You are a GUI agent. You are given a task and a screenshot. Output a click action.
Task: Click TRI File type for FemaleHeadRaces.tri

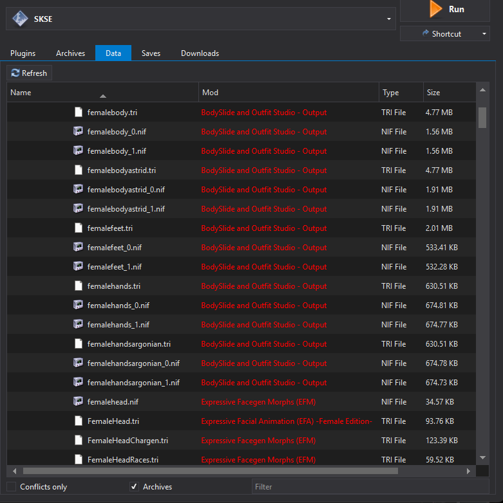pyautogui.click(x=394, y=460)
